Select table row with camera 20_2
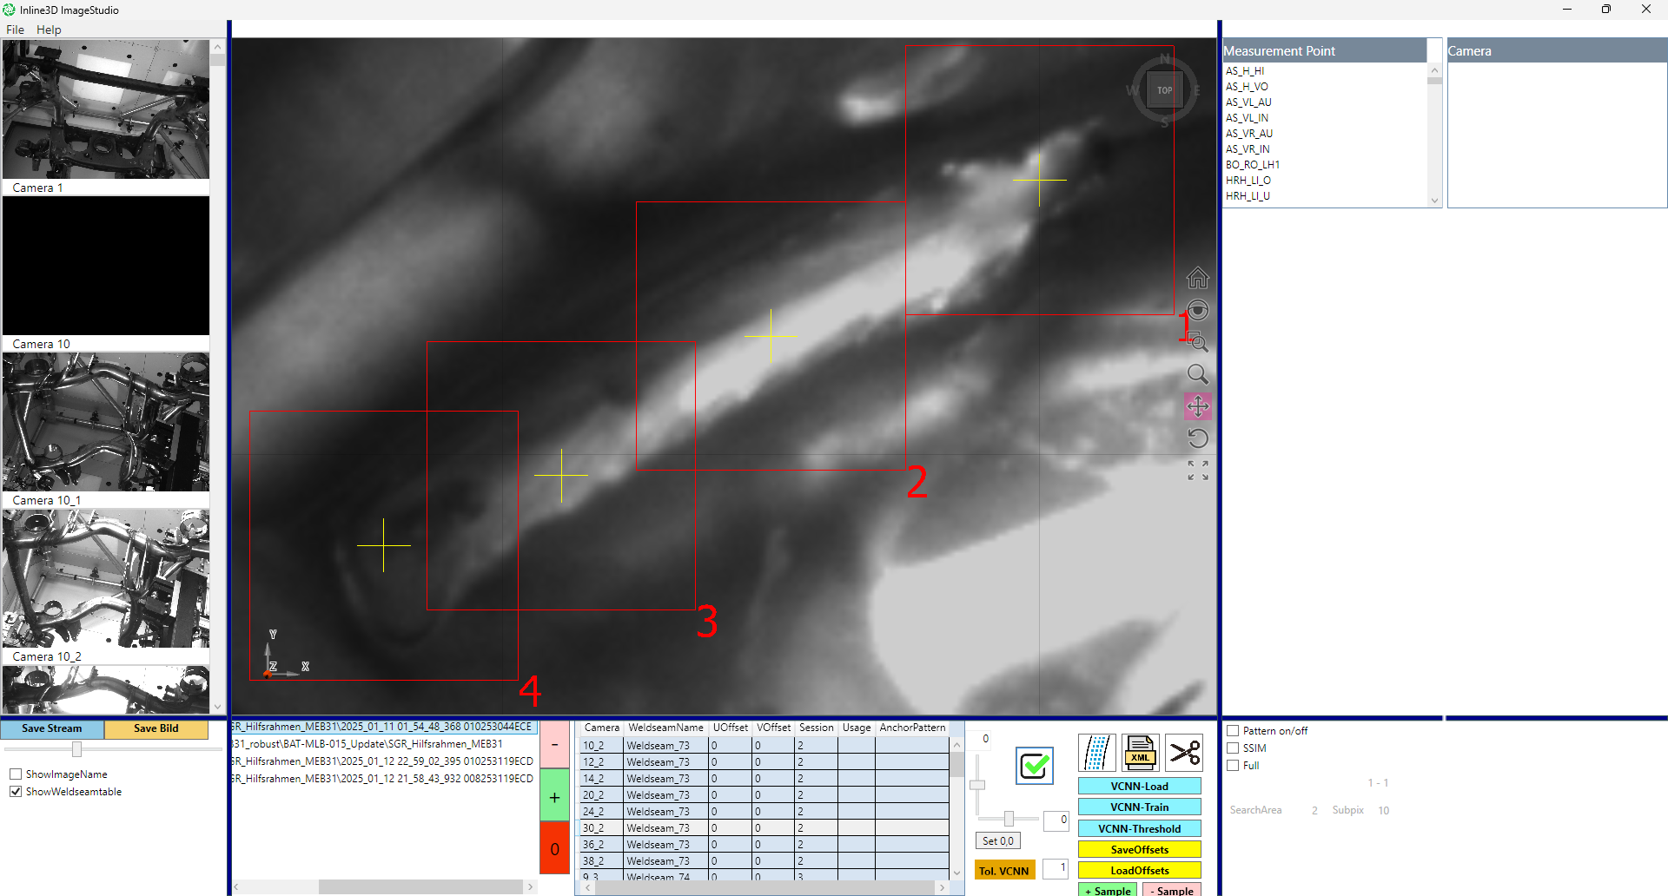This screenshot has height=896, width=1668. [764, 795]
